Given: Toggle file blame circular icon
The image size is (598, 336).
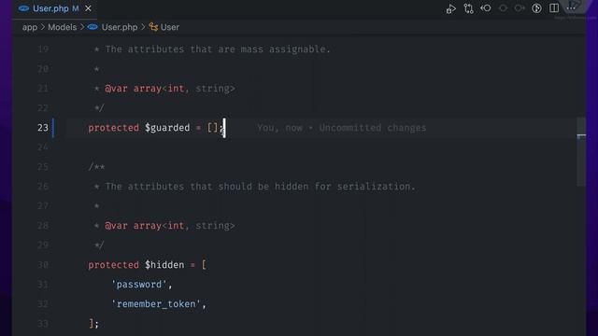Looking at the screenshot, I should coord(536,8).
